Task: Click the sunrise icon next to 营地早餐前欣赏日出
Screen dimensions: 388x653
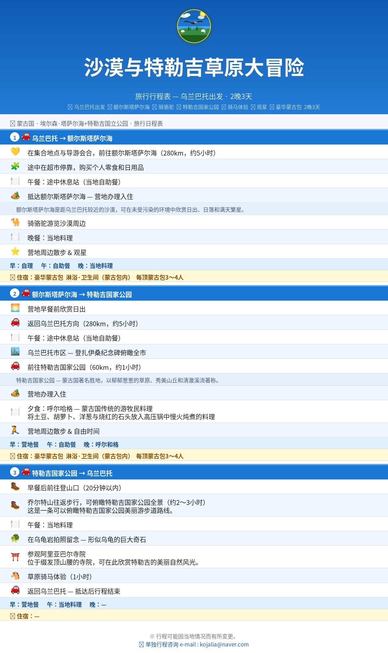Action: (x=15, y=308)
